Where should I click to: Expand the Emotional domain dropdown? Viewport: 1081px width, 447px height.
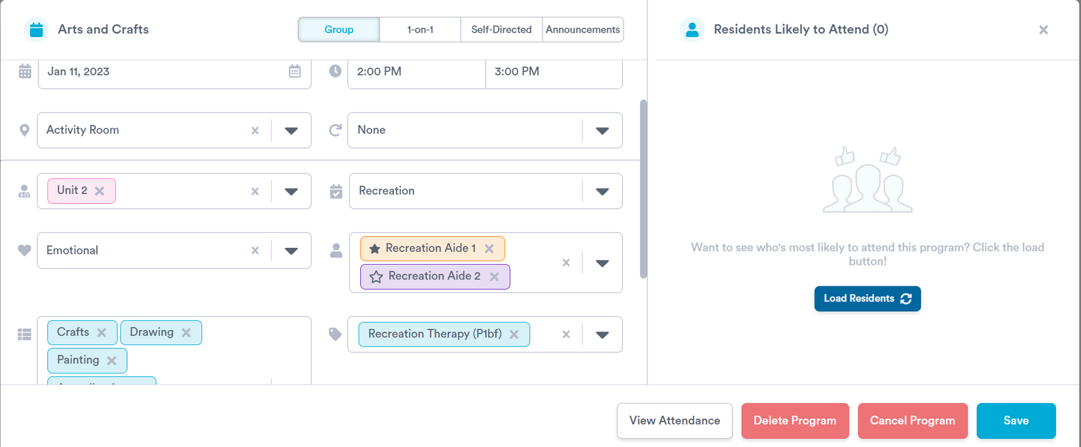pos(291,251)
